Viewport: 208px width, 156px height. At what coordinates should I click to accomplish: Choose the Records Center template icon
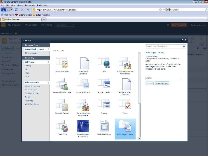(x=62, y=105)
